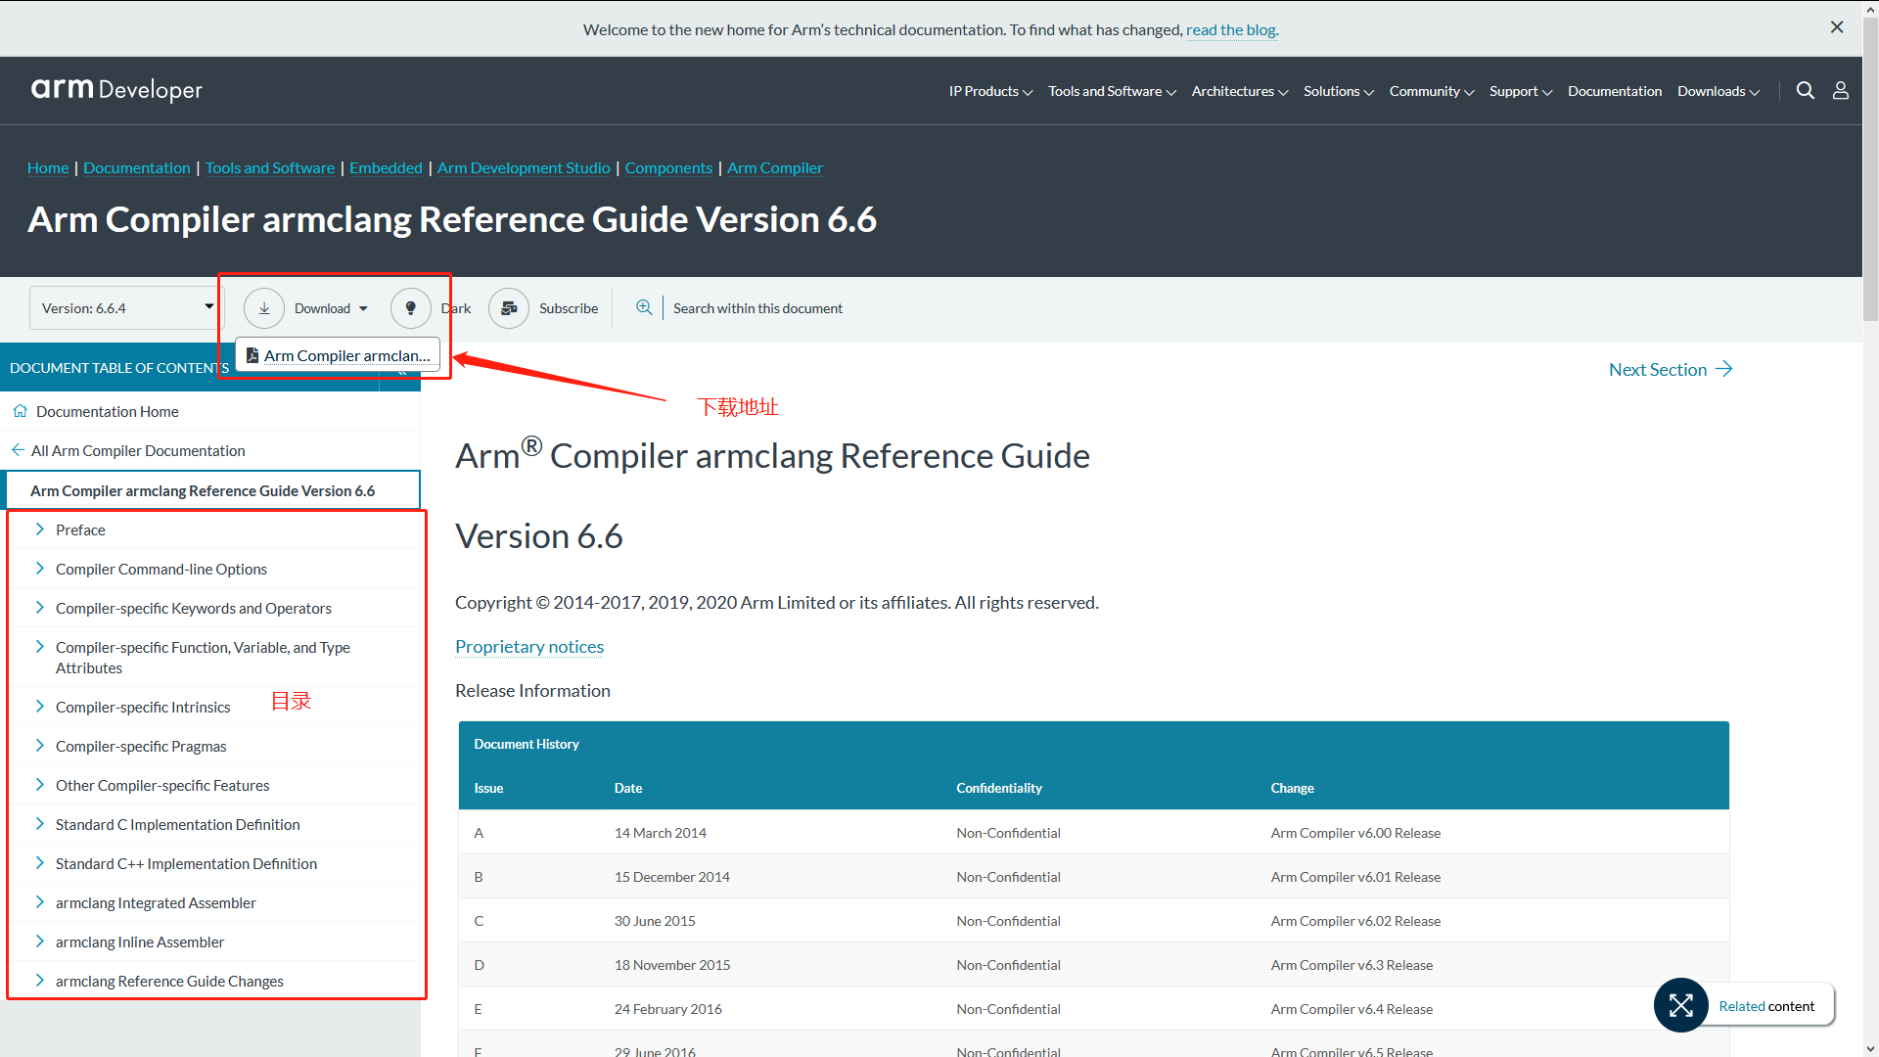Open Downloads menu

(1719, 91)
